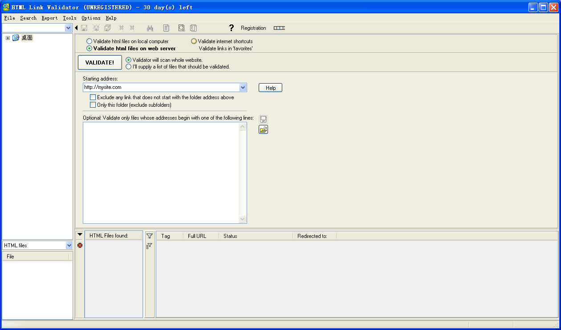This screenshot has height=330, width=561.
Task: Click the application icon in the title bar
Action: tap(6, 7)
